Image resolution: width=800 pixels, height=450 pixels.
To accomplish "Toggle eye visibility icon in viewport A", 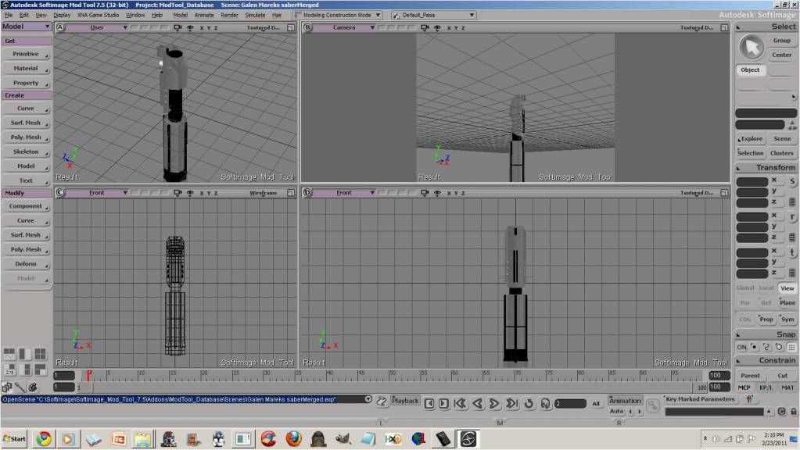I will click(190, 27).
